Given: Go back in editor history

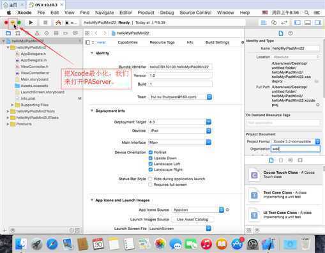Looking at the screenshot, I should [96, 33].
